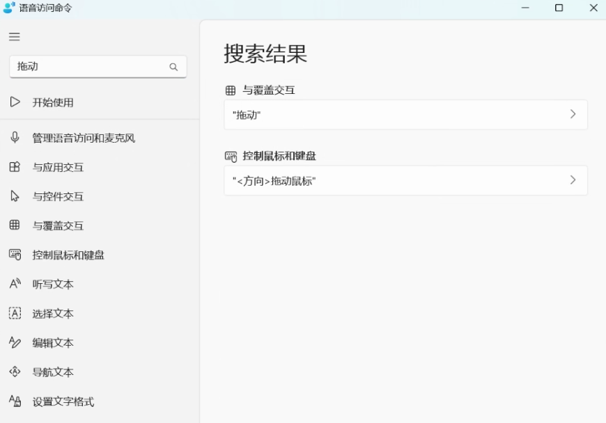Open 选择文本 commands
The height and width of the screenshot is (423, 606).
(x=100, y=313)
